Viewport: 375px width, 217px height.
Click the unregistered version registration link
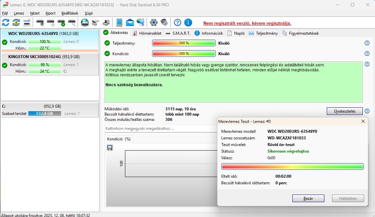point(247,23)
